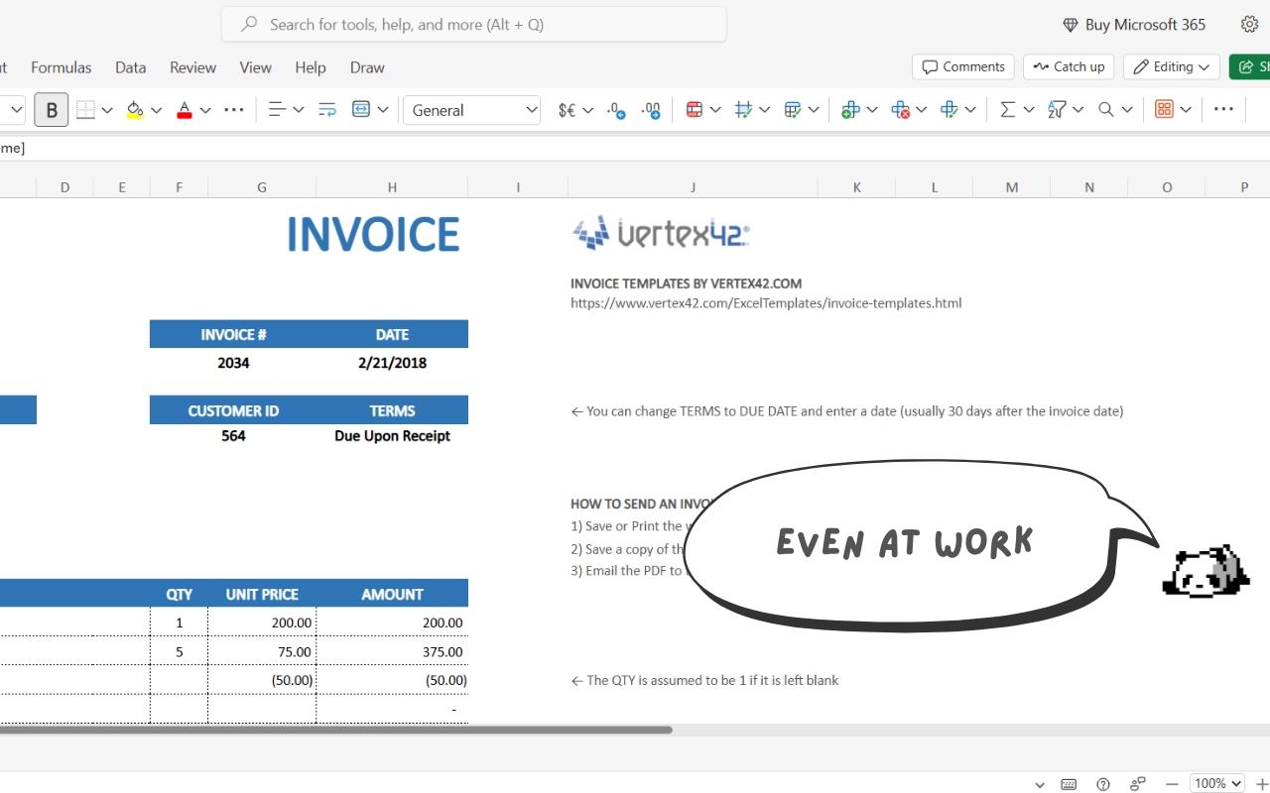Switch to the Review tab
1270x793 pixels.
coord(192,67)
